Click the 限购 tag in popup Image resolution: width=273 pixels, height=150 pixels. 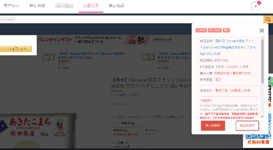[226, 30]
